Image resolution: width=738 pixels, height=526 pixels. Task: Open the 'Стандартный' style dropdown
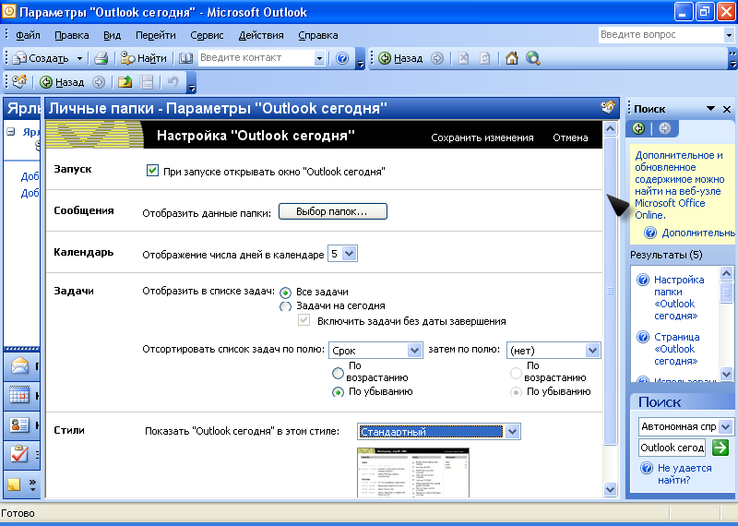pyautogui.click(x=513, y=431)
